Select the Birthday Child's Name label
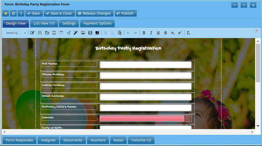 (59, 107)
